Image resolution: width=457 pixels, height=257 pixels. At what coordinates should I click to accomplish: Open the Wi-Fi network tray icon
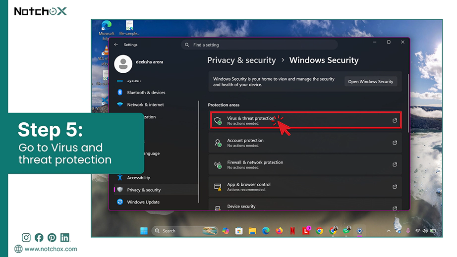(418, 231)
